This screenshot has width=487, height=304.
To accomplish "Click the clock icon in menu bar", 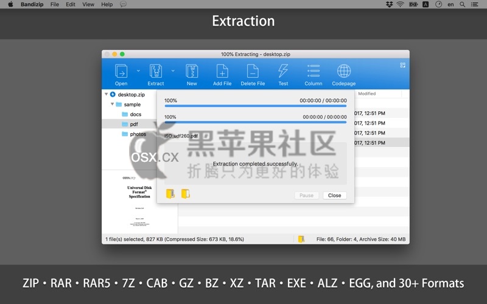I will 438,4.
